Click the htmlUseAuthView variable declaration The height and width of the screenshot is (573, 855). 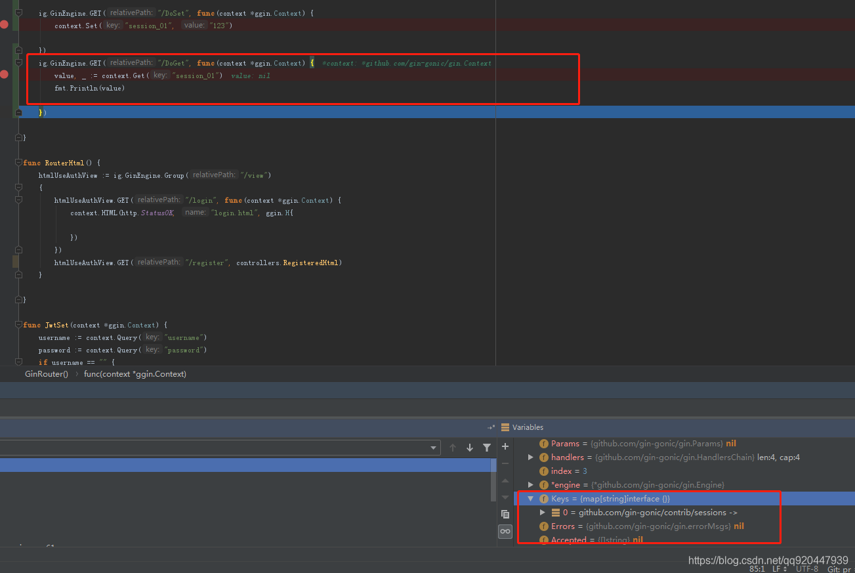click(68, 175)
